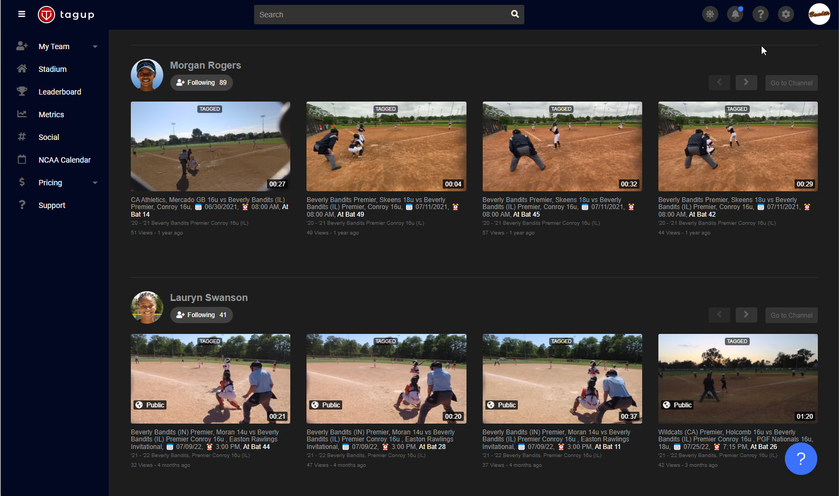
Task: Click the search magnifier icon
Action: pos(514,14)
